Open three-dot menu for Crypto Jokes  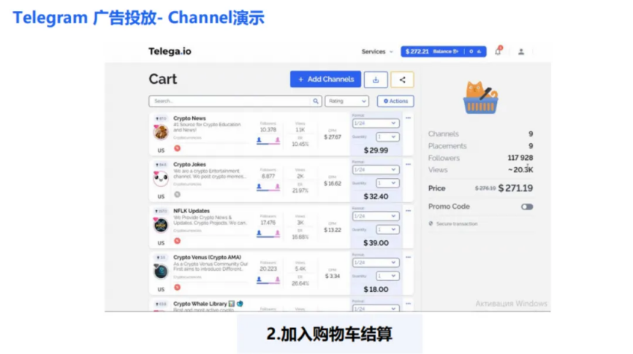point(408,164)
